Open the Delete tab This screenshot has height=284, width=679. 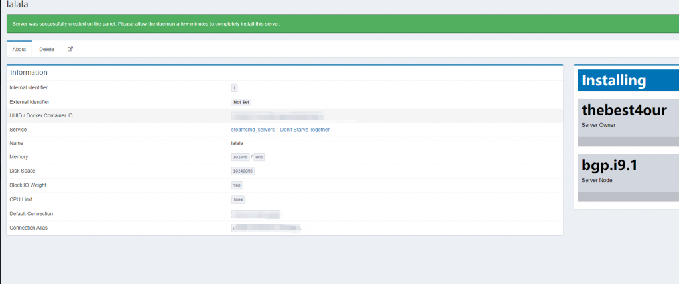46,49
